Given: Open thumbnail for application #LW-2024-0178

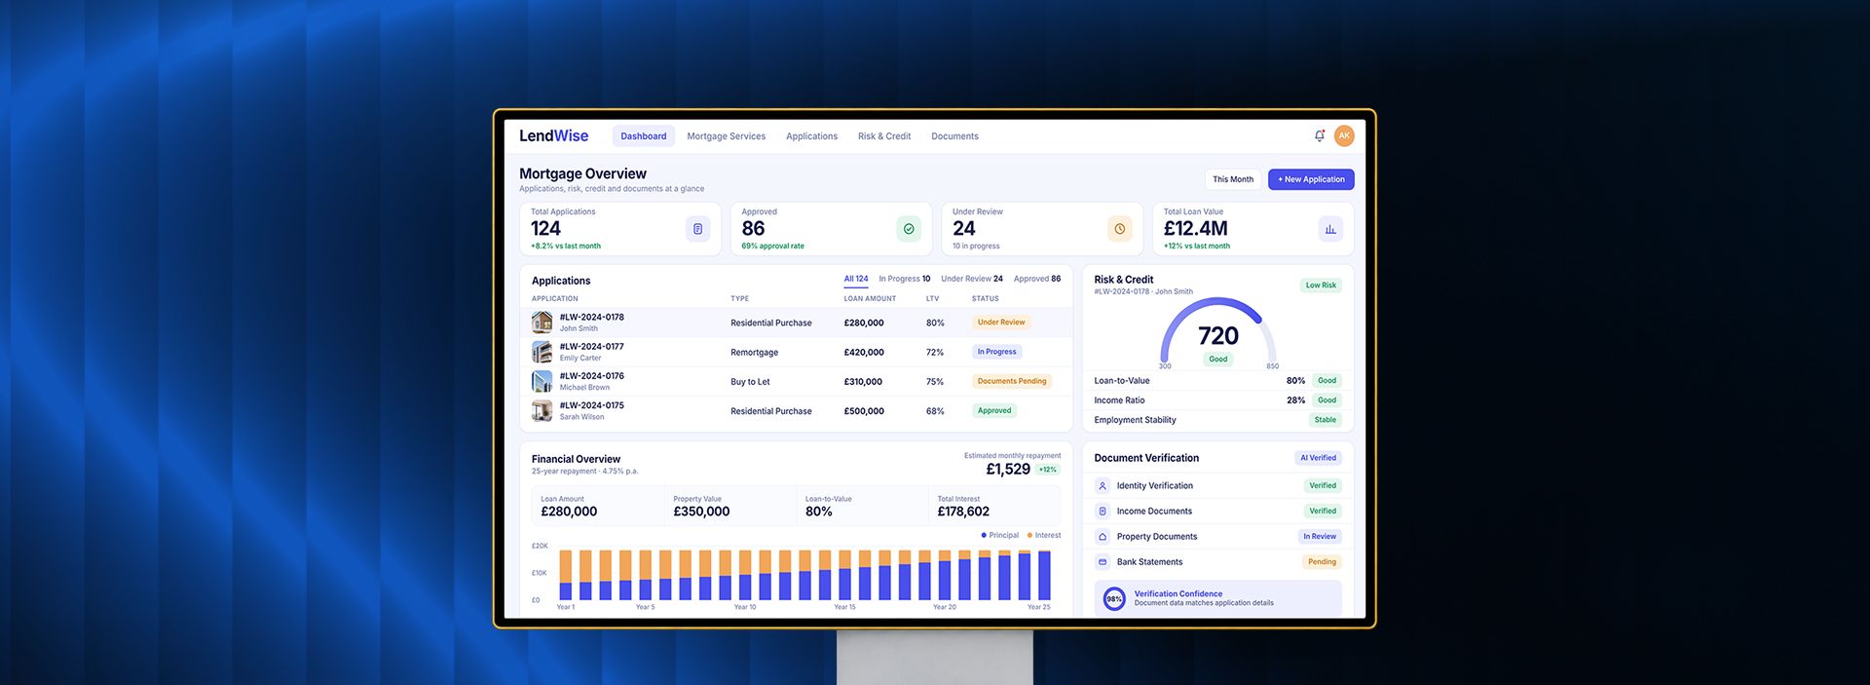Looking at the screenshot, I should [x=542, y=323].
